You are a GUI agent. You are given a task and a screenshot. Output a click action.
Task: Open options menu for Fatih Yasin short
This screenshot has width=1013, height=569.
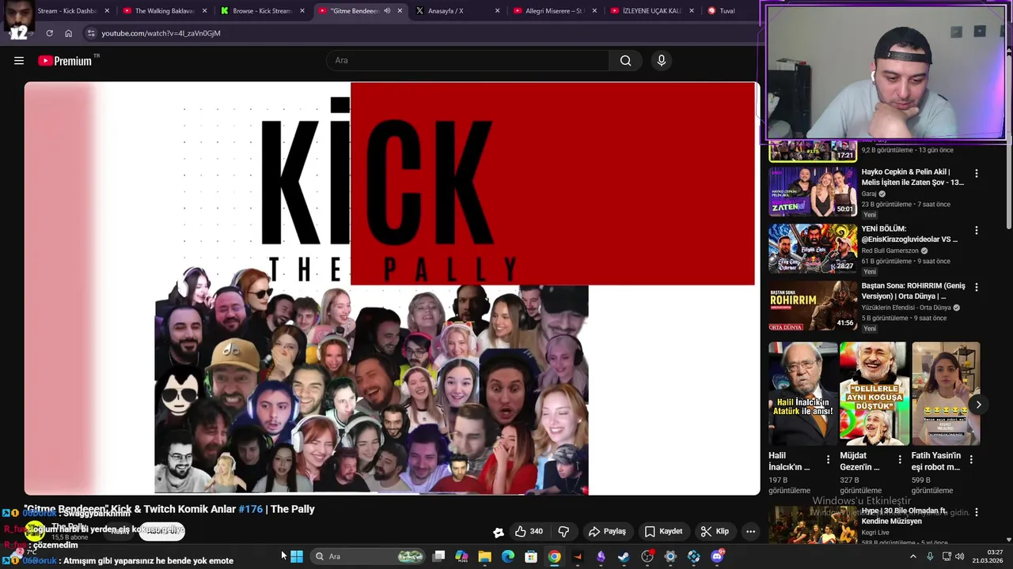coord(971,459)
